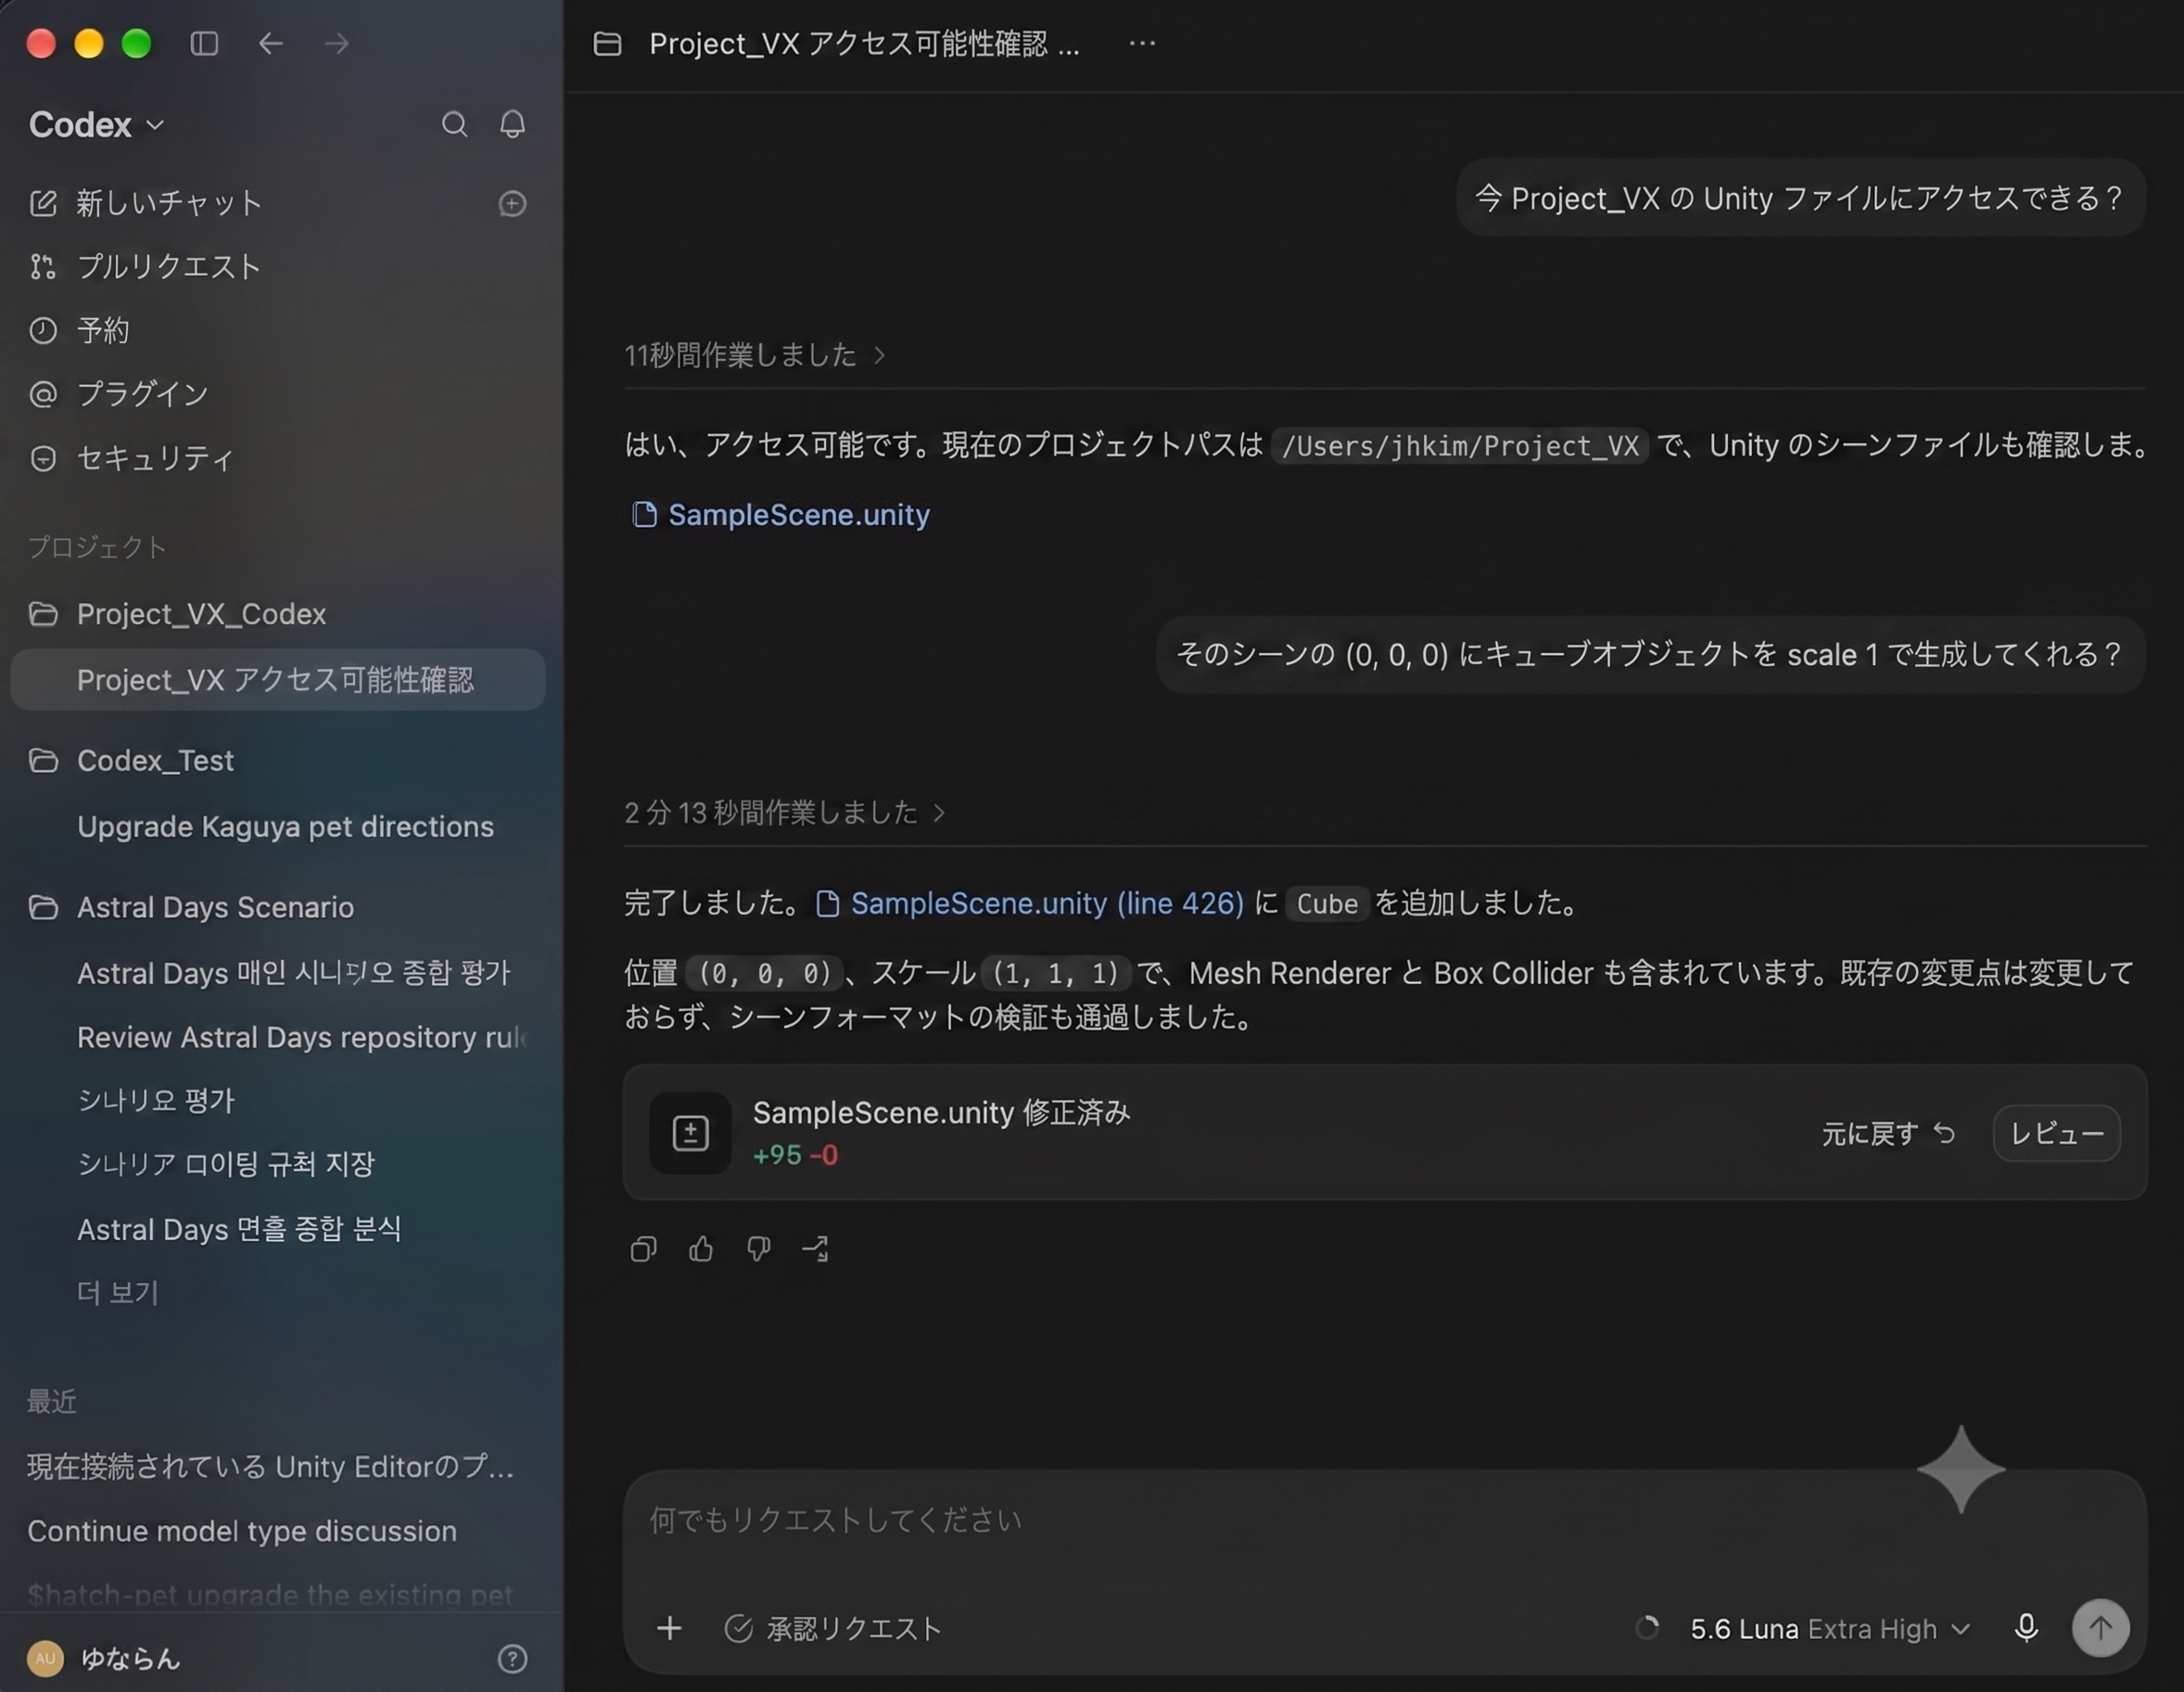Click the レビュー button

coord(2057,1133)
